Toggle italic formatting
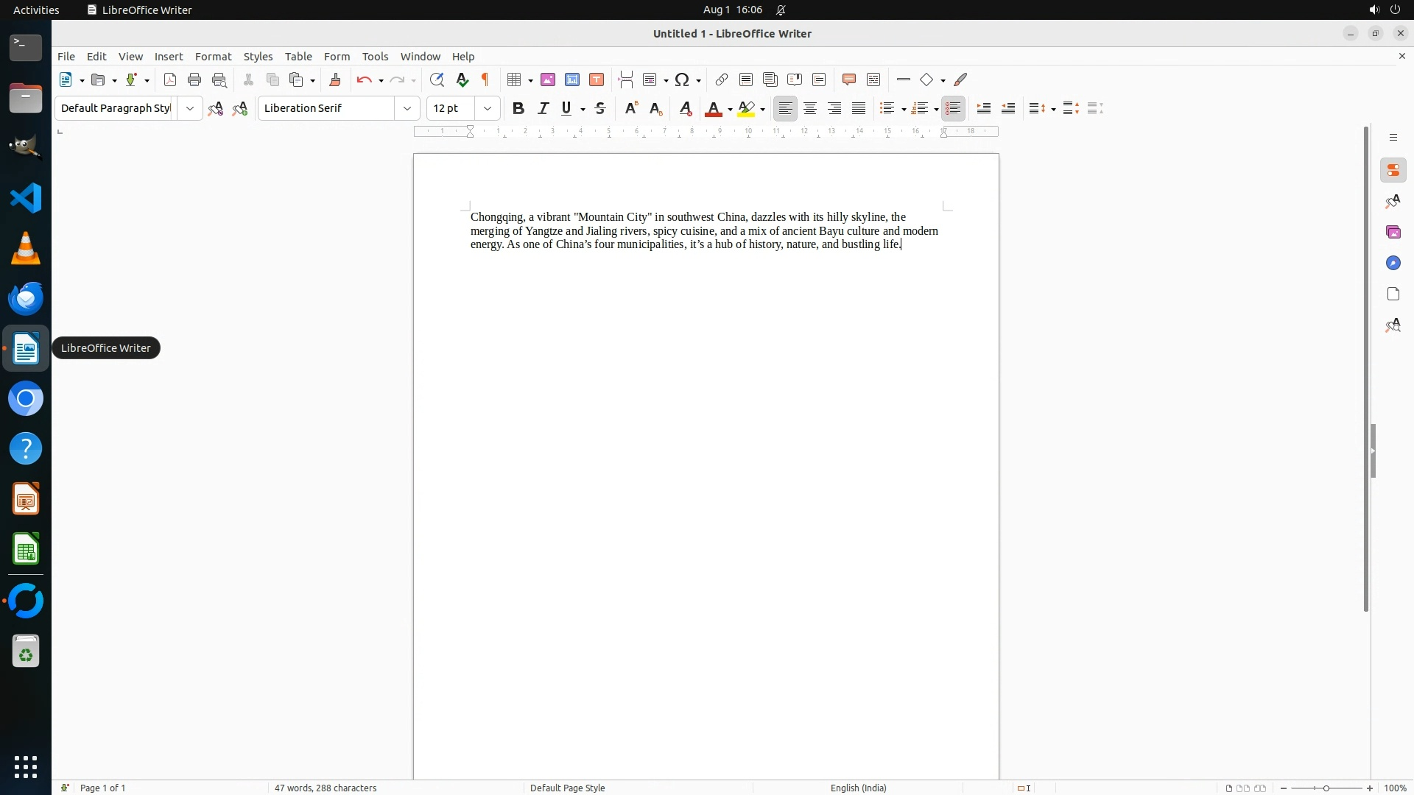The image size is (1414, 795). pyautogui.click(x=544, y=109)
